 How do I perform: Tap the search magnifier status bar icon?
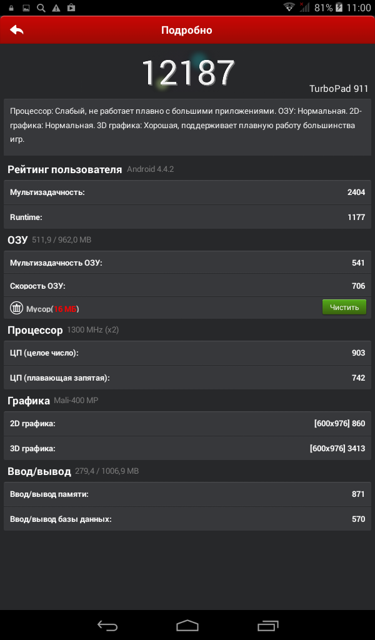[x=41, y=7]
